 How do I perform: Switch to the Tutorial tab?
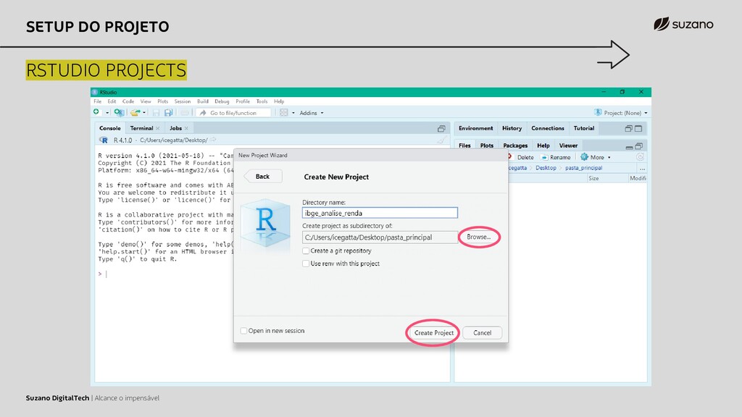tap(584, 128)
